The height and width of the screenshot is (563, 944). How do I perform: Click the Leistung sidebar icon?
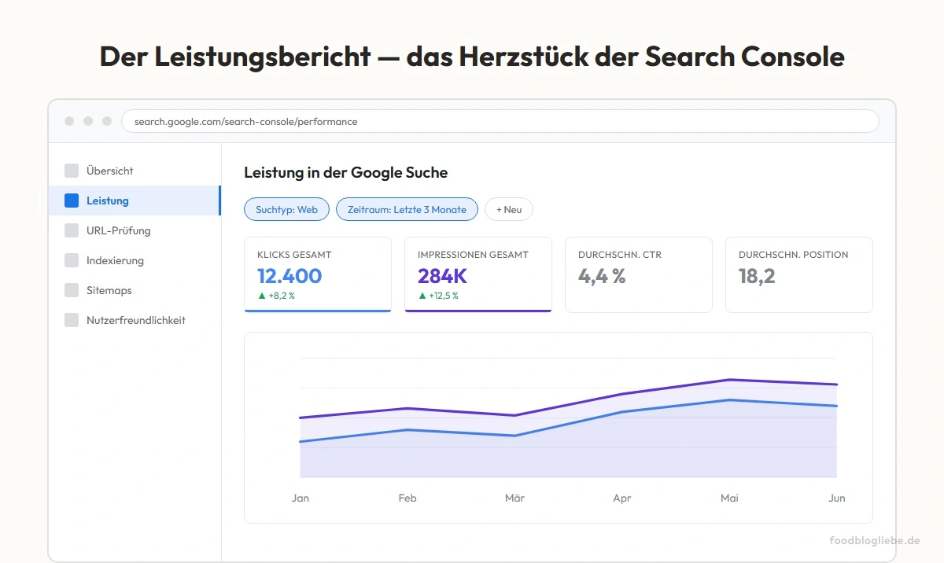click(72, 200)
